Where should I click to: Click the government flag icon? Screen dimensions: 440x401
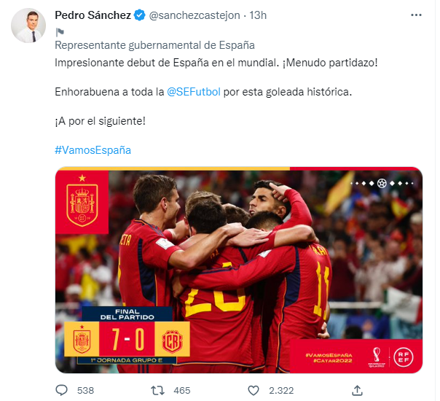point(60,32)
